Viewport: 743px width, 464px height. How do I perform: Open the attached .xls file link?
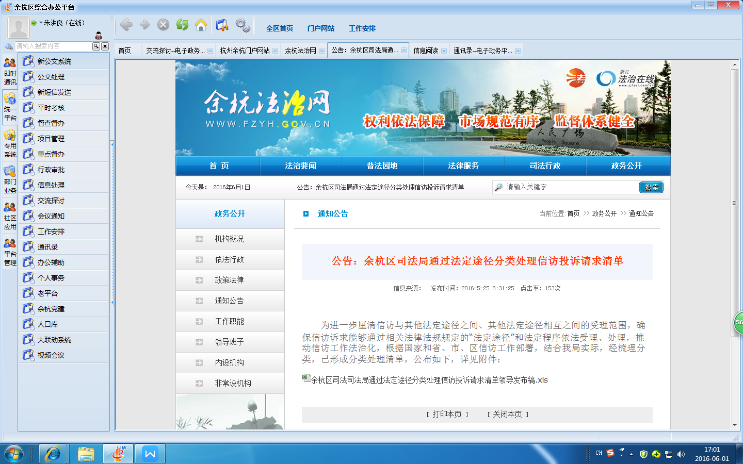[429, 380]
